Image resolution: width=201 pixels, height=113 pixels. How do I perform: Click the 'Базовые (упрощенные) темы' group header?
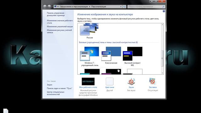click(108, 42)
